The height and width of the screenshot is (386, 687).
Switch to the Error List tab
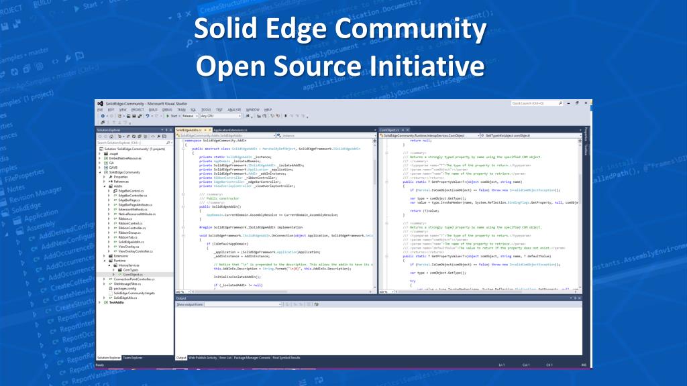pyautogui.click(x=225, y=358)
